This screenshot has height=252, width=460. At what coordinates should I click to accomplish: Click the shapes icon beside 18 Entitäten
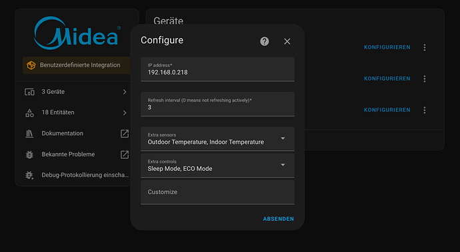tap(29, 112)
